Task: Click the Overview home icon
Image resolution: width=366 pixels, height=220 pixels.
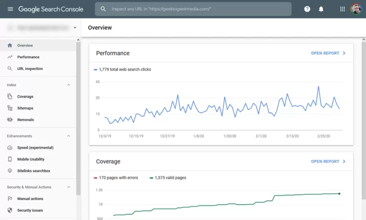Action: click(x=10, y=45)
